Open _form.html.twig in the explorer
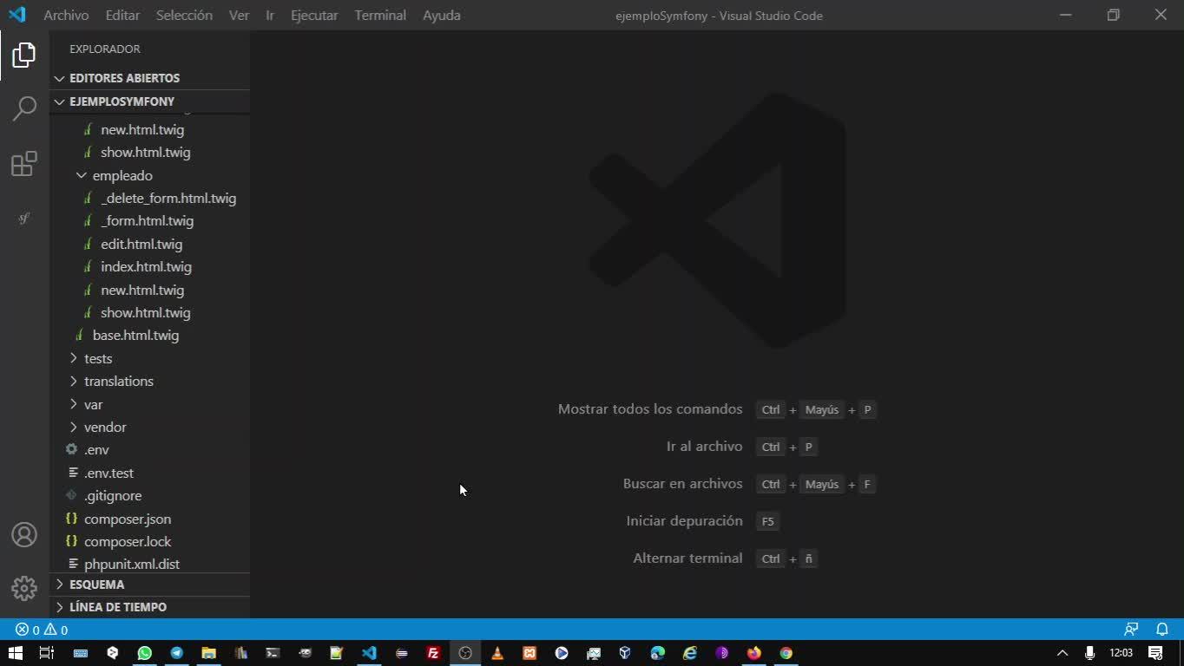The image size is (1184, 666). pyautogui.click(x=147, y=221)
